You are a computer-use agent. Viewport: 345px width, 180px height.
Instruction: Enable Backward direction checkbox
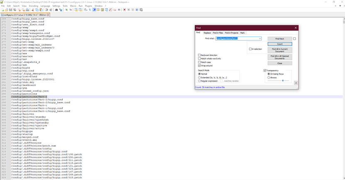[199, 55]
